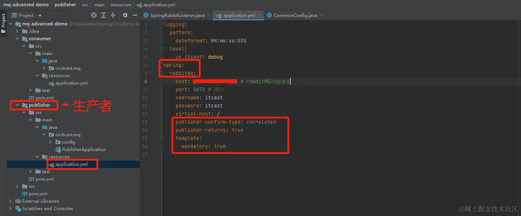Click application.yml in the breadcrumb bar

(159, 5)
